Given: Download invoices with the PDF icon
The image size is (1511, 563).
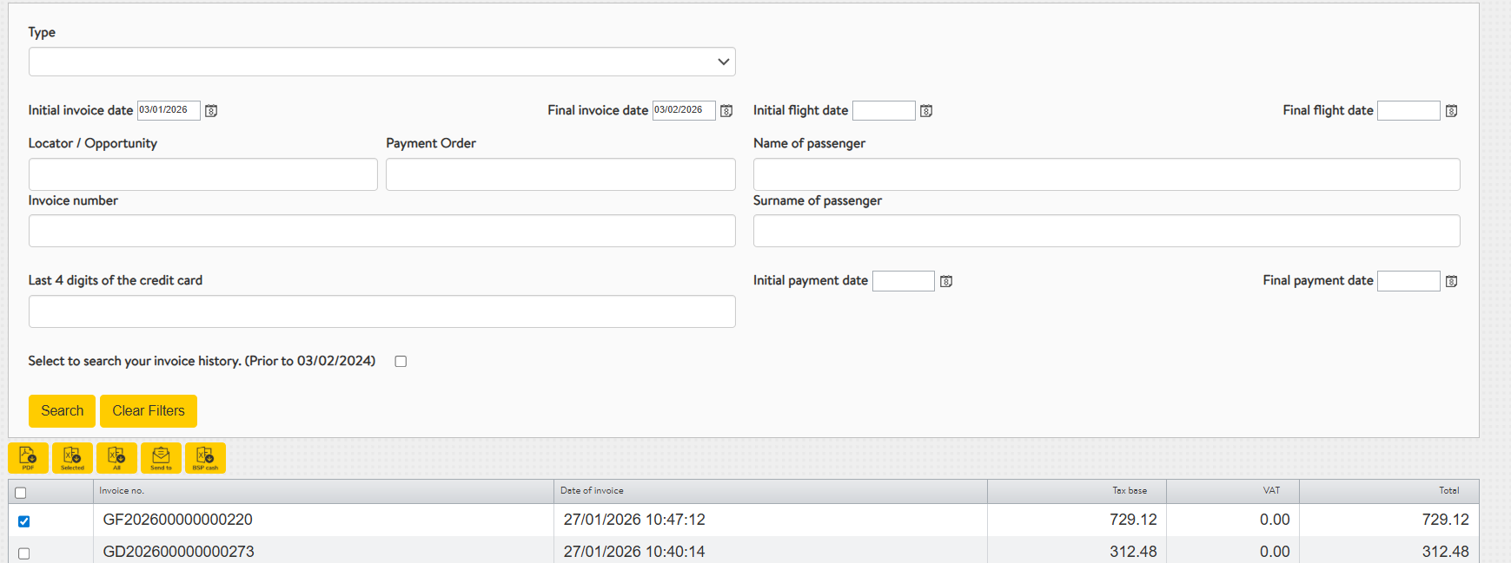Looking at the screenshot, I should (x=28, y=457).
